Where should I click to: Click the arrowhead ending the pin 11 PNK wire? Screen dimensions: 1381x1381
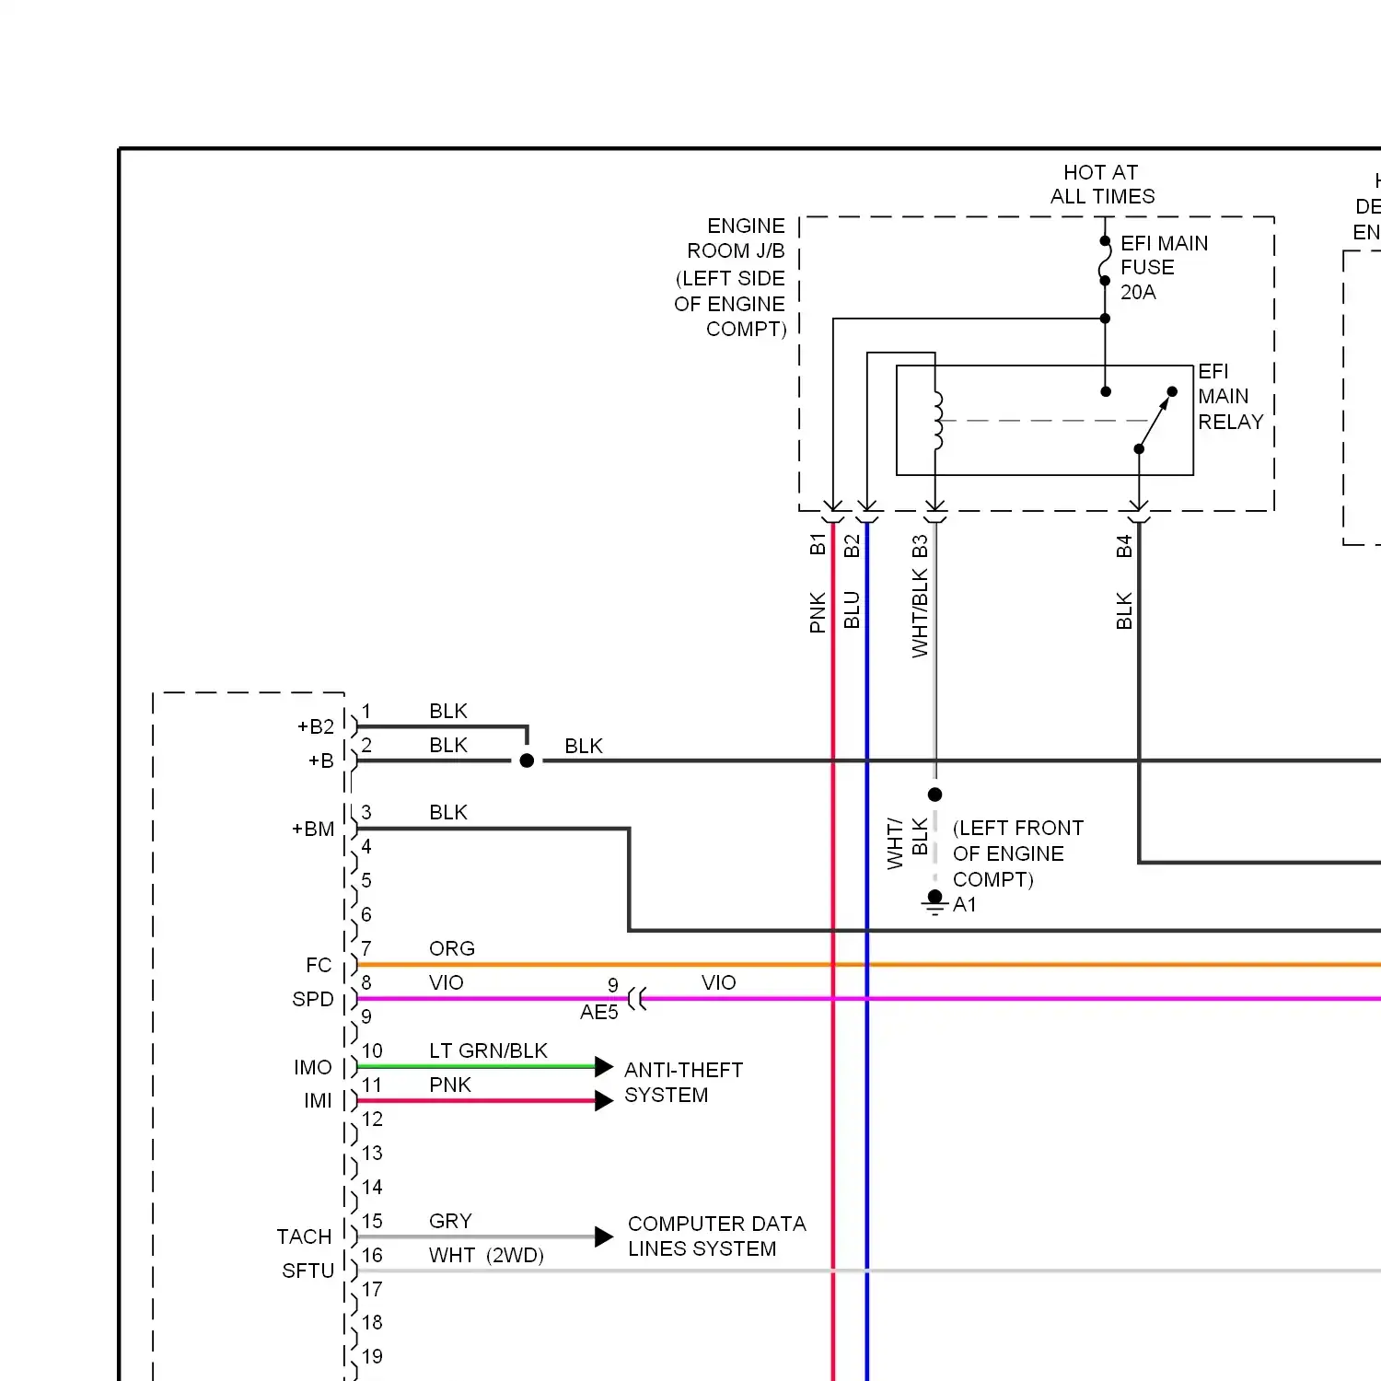[604, 1100]
